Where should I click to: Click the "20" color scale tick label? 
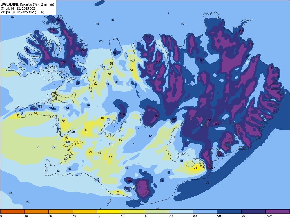pyautogui.click(x=50, y=216)
